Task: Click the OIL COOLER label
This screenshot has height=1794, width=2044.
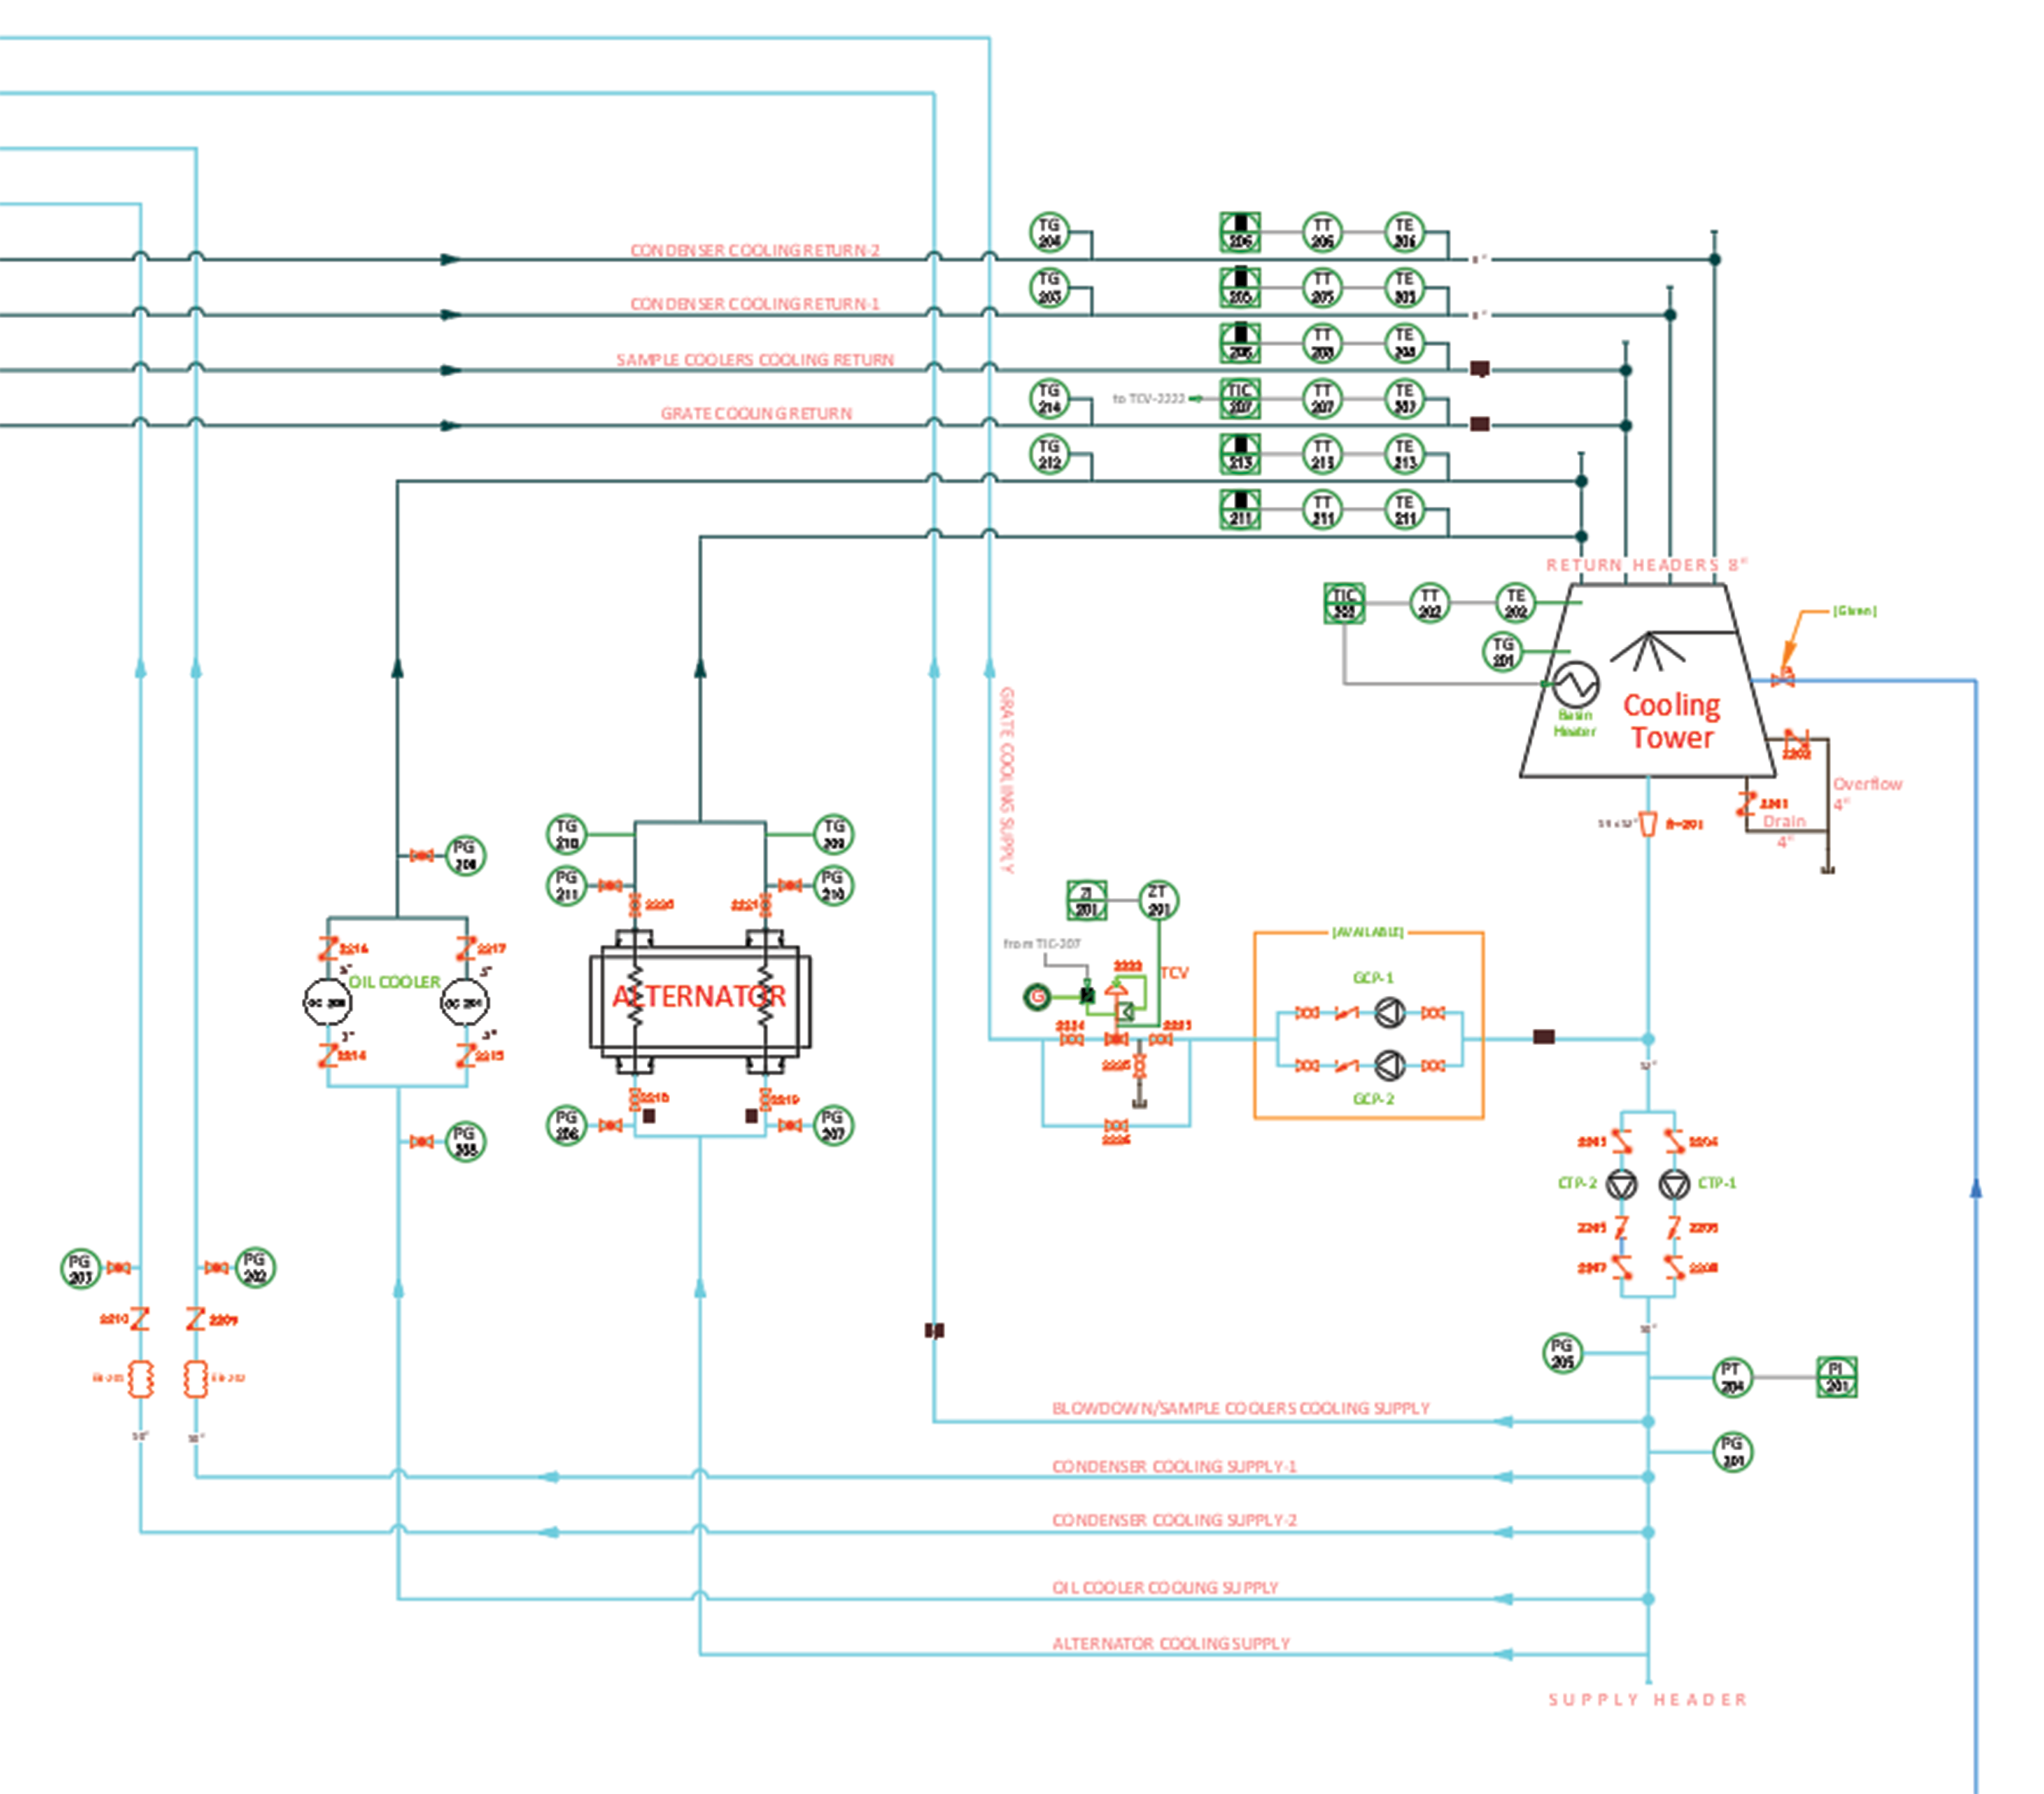Action: [394, 982]
